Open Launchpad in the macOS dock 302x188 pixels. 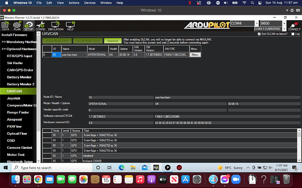point(27,180)
